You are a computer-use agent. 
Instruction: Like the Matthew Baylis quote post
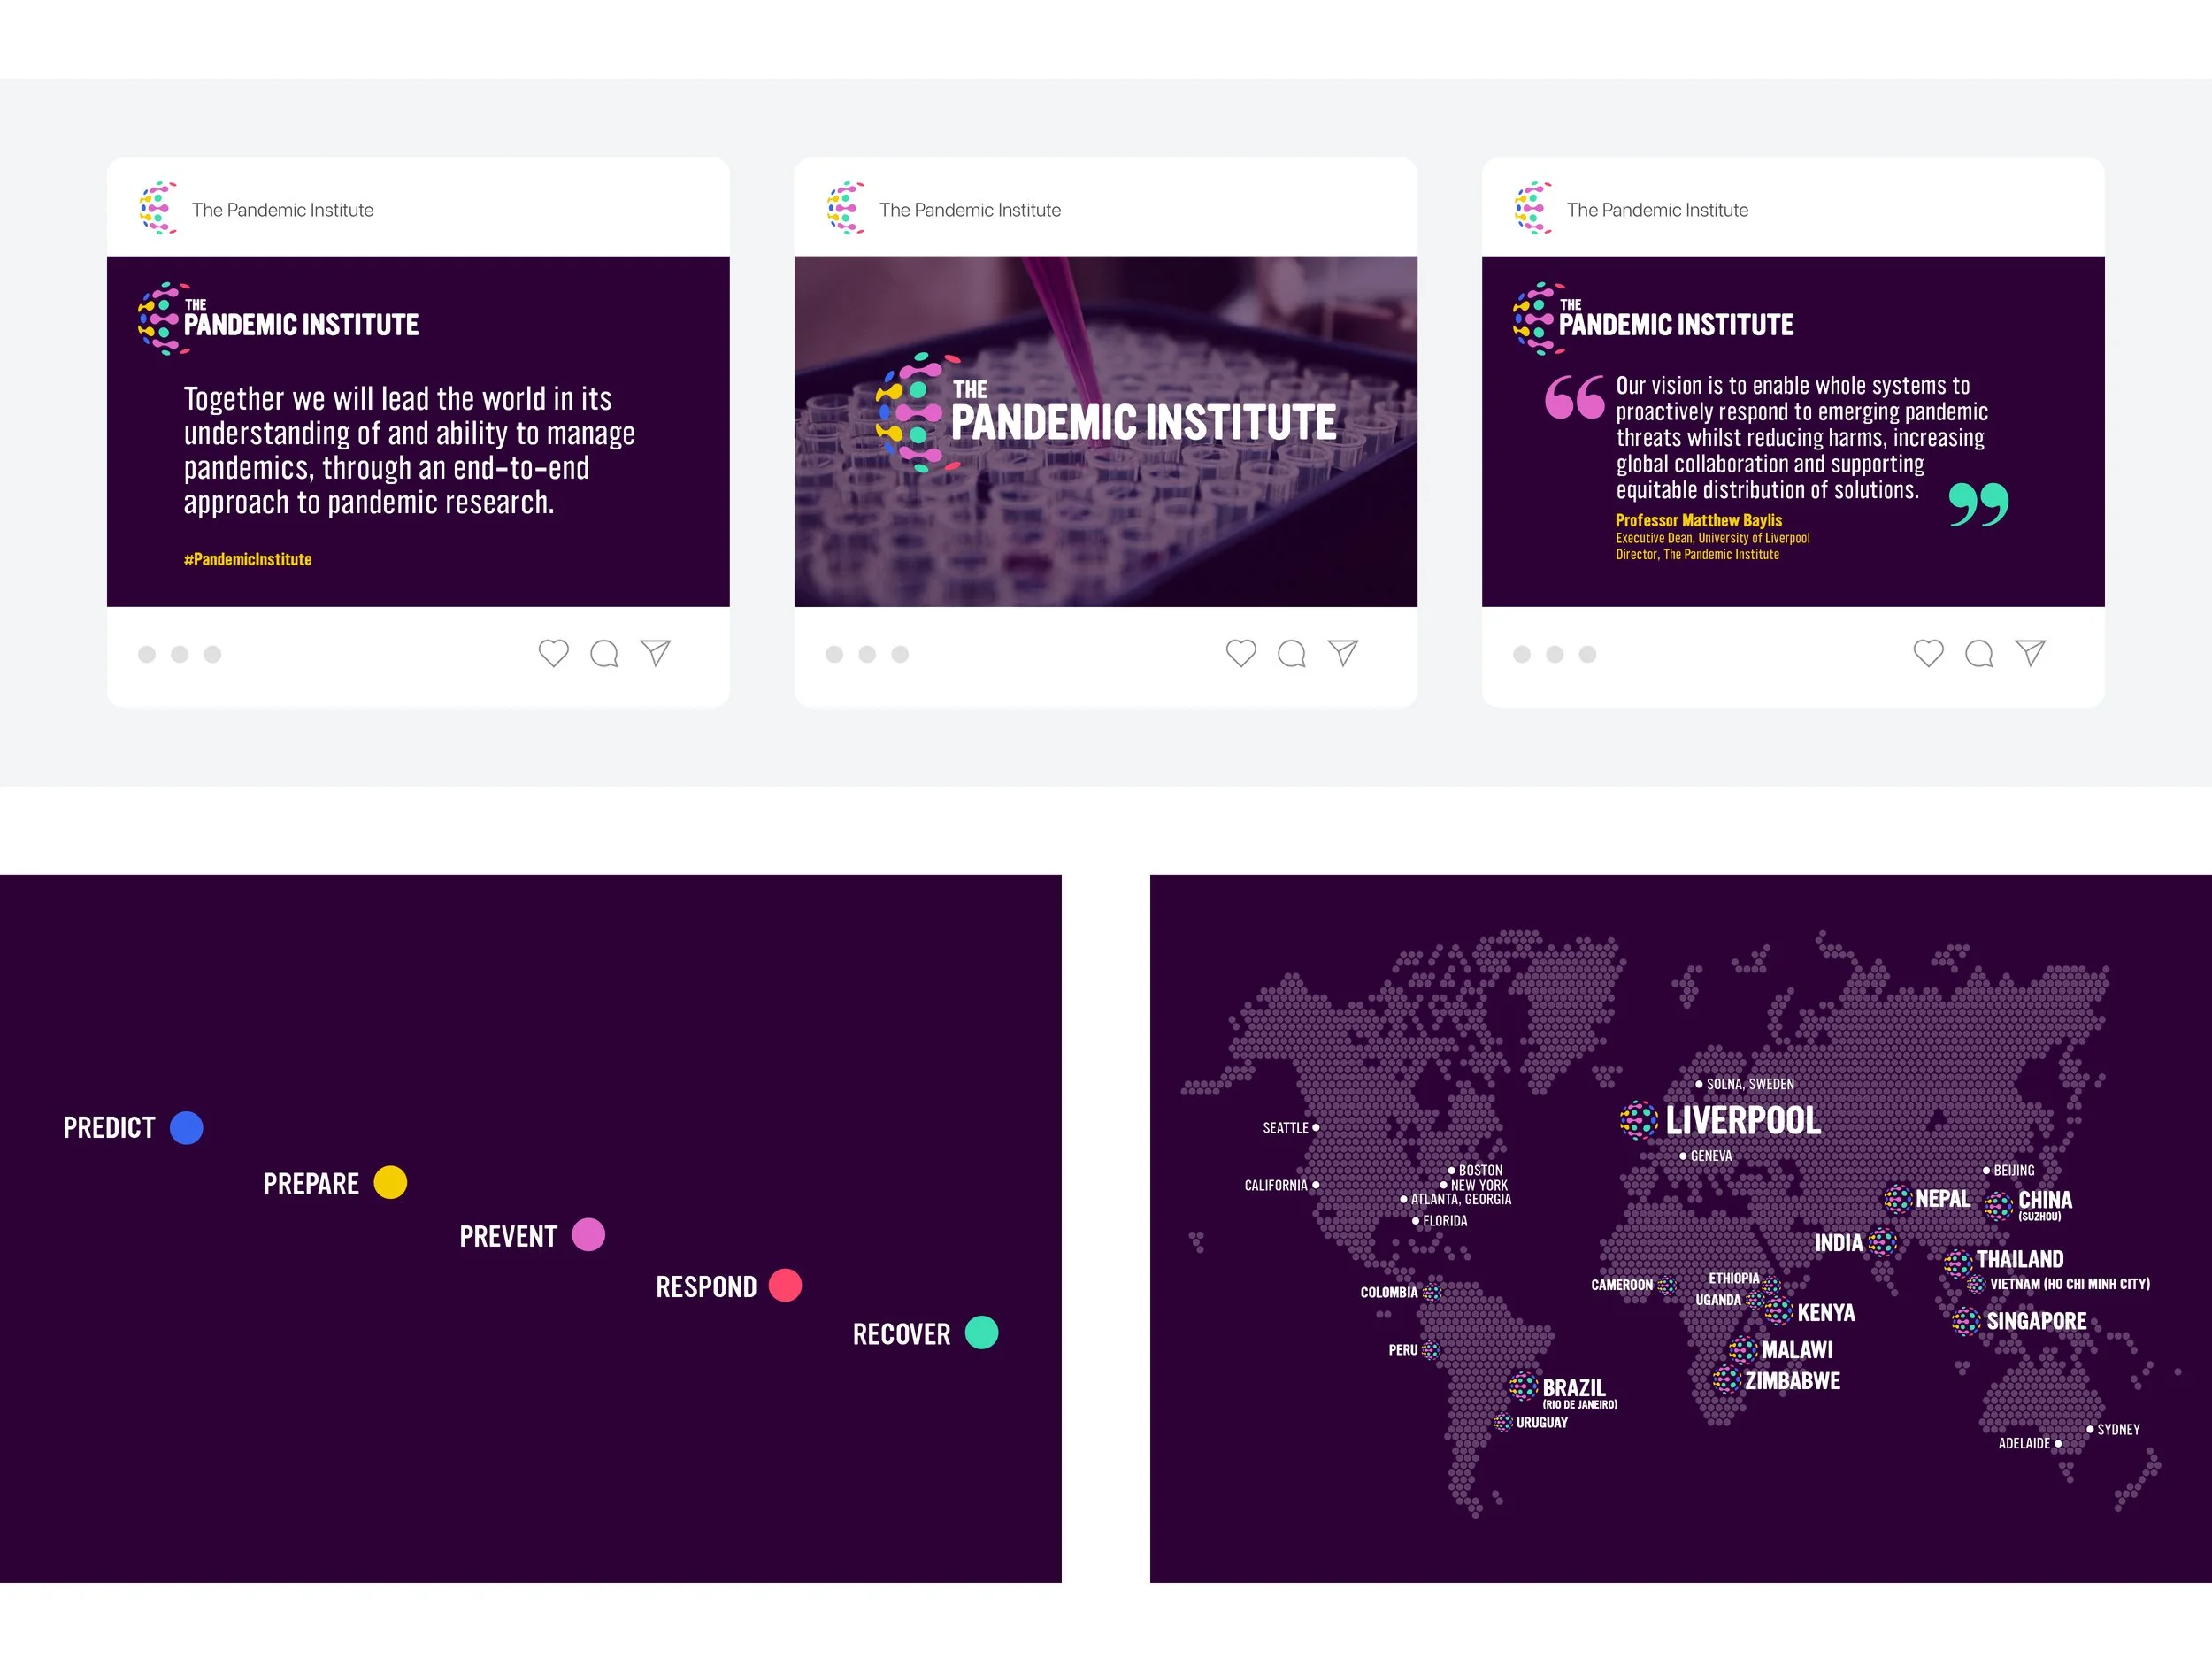[1929, 653]
